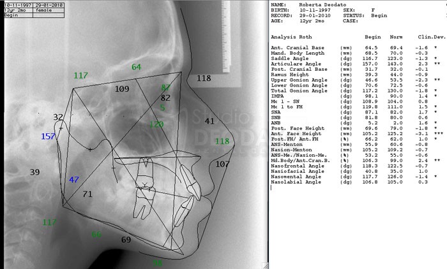Select the 'SNA' row label
Viewport: 447px width, 269px height.
275,112
